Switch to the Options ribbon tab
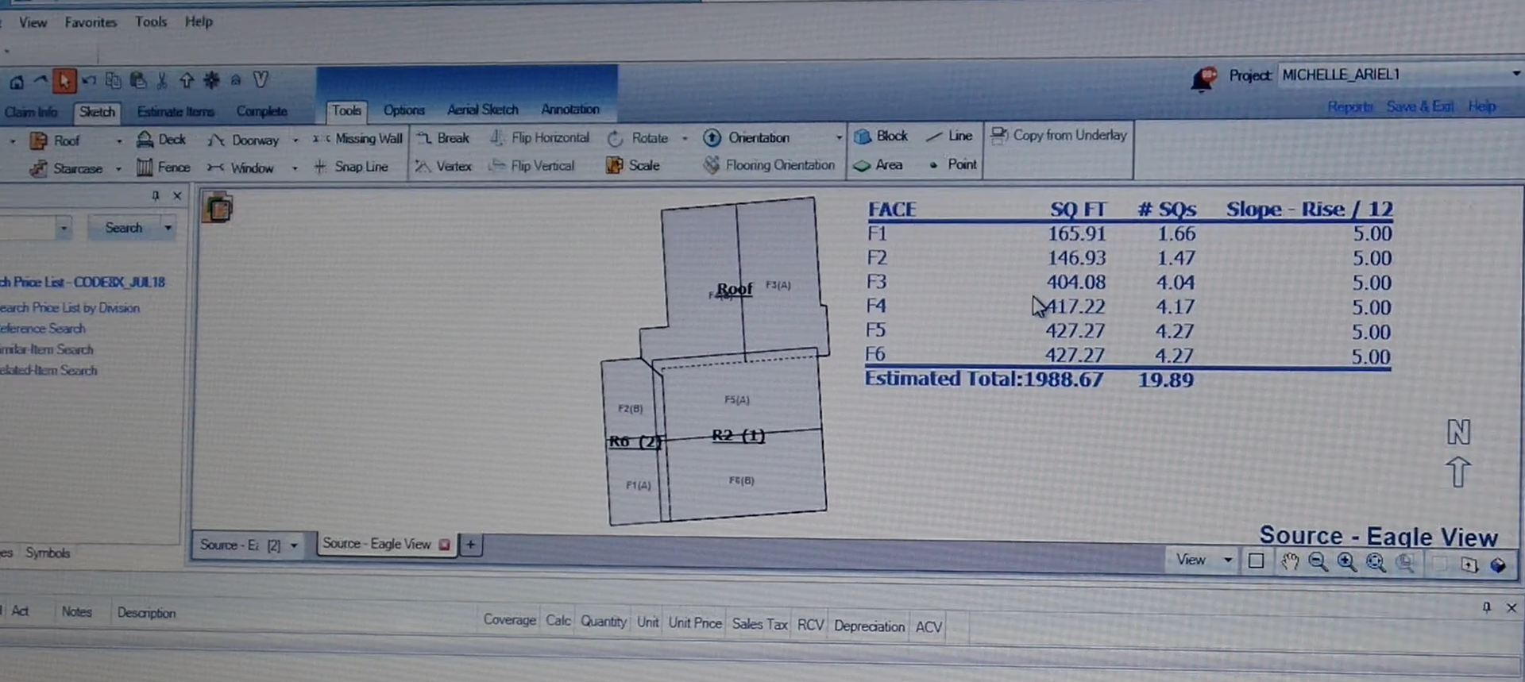 [403, 110]
